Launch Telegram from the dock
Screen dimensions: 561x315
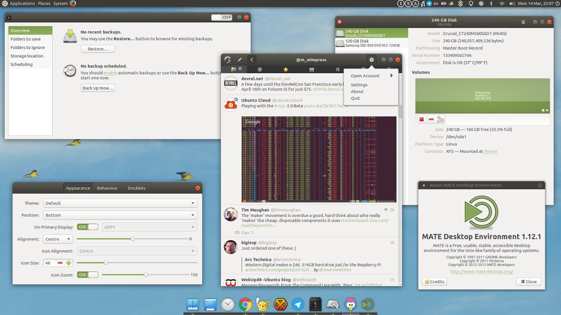click(x=298, y=304)
